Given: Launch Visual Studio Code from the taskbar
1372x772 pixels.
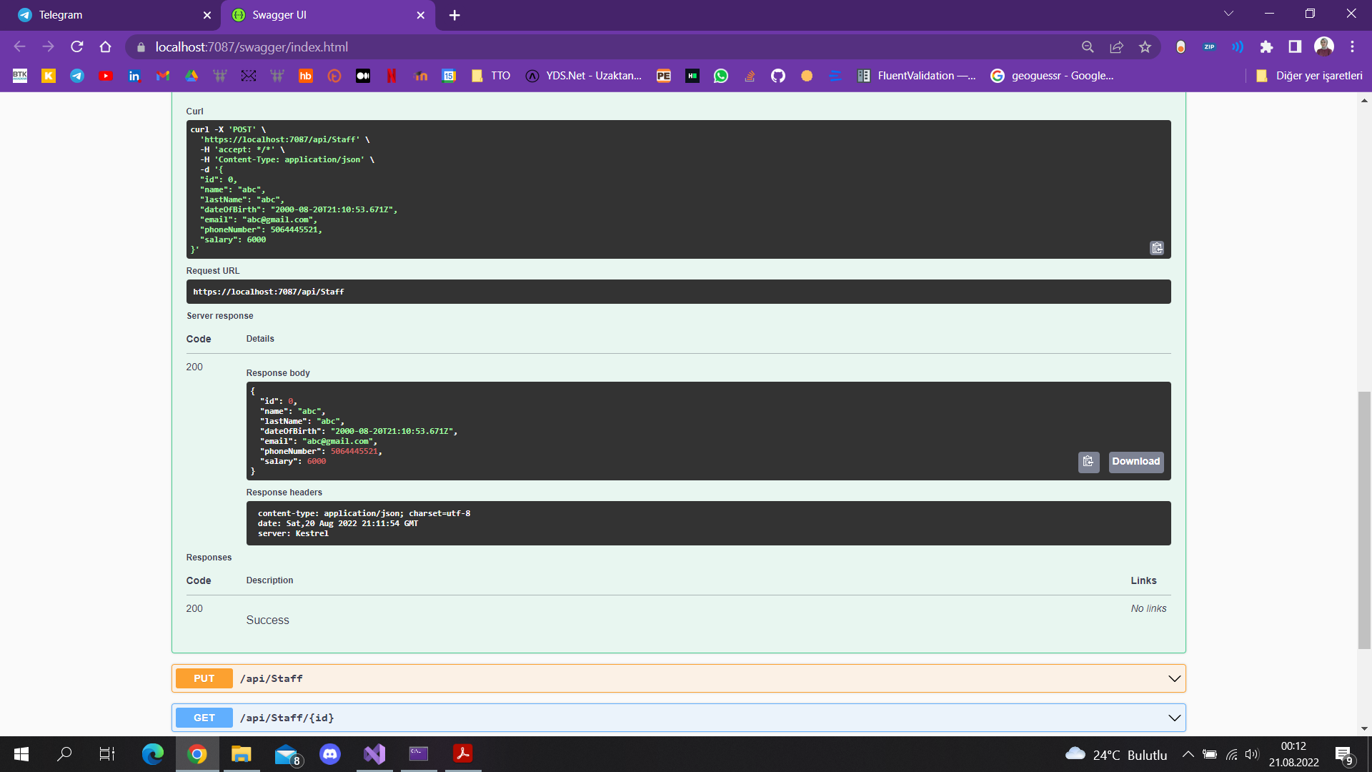Looking at the screenshot, I should [x=374, y=754].
